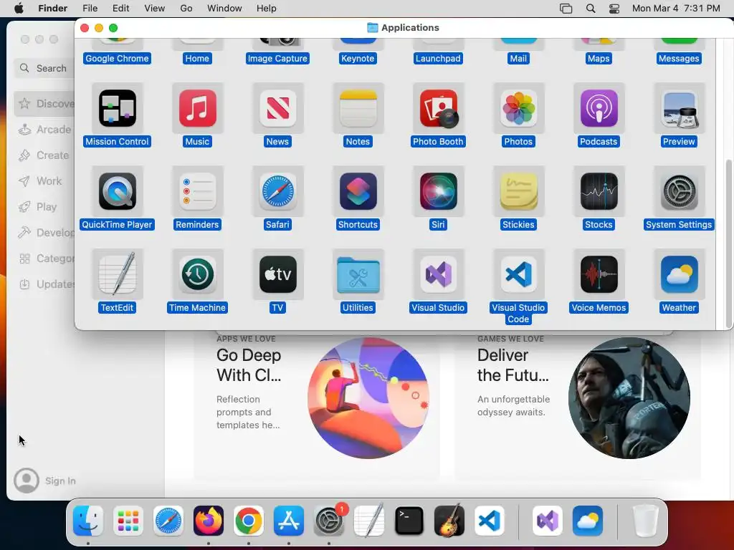The height and width of the screenshot is (550, 734).
Task: Open Trash from the Dock
Action: point(646,521)
